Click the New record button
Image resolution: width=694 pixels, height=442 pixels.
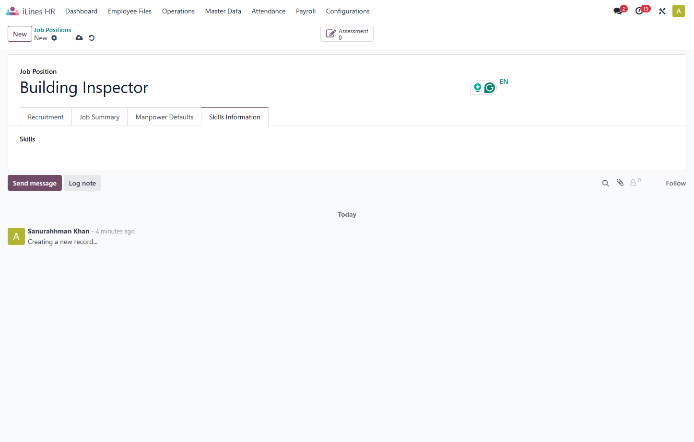click(20, 34)
